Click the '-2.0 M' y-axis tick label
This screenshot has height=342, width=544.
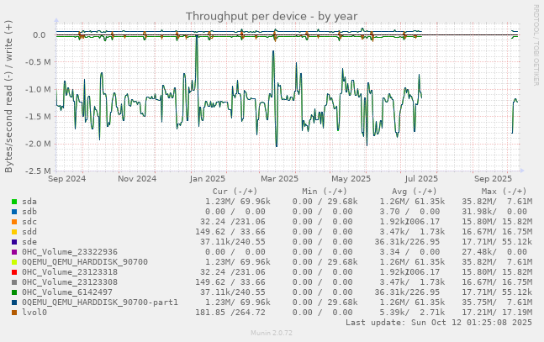pos(36,144)
